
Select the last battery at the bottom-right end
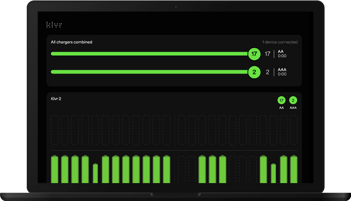click(294, 170)
